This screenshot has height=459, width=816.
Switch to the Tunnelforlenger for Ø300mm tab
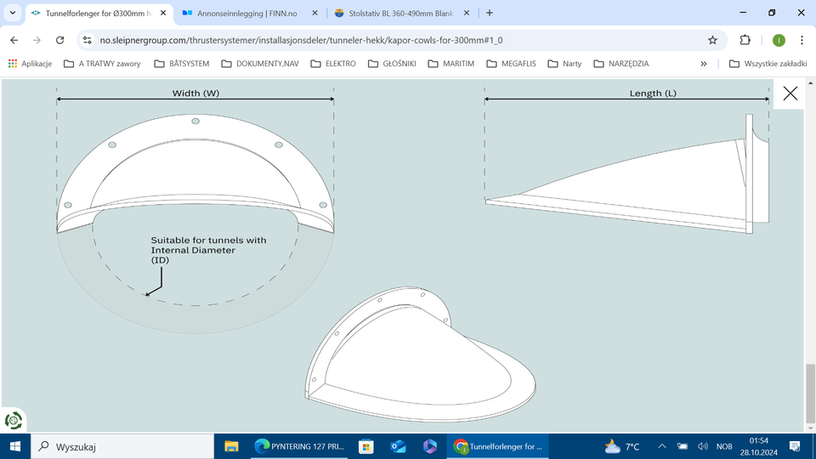[99, 13]
